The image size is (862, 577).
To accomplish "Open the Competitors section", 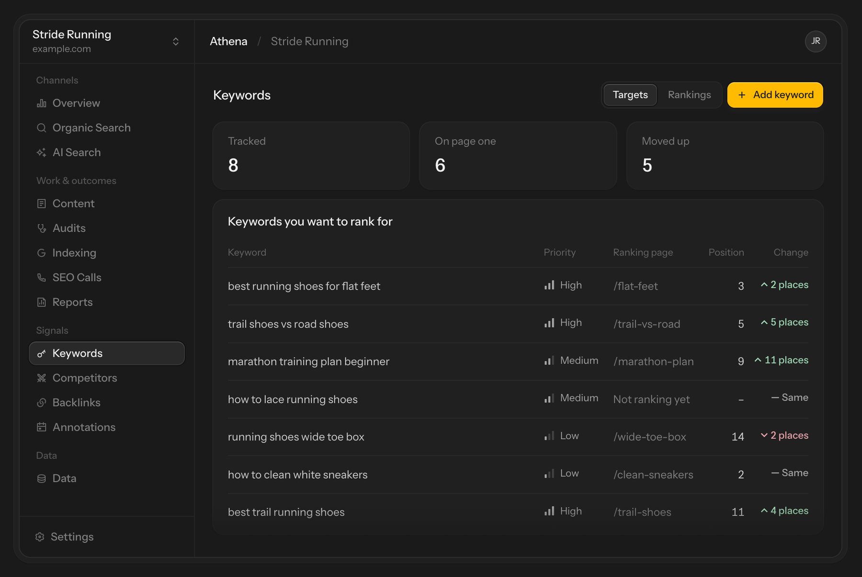I will tap(107, 378).
